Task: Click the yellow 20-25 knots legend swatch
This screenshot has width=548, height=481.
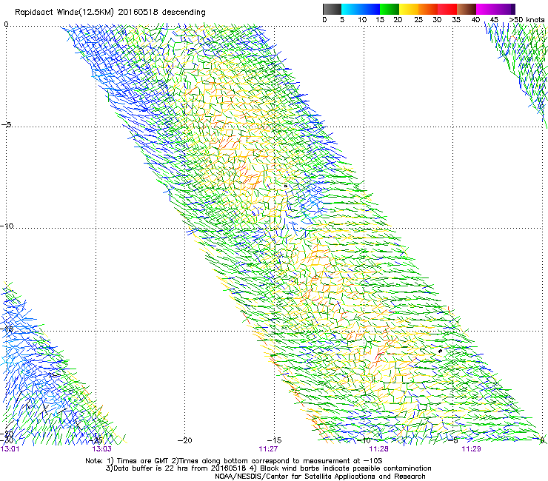Action: [409, 9]
